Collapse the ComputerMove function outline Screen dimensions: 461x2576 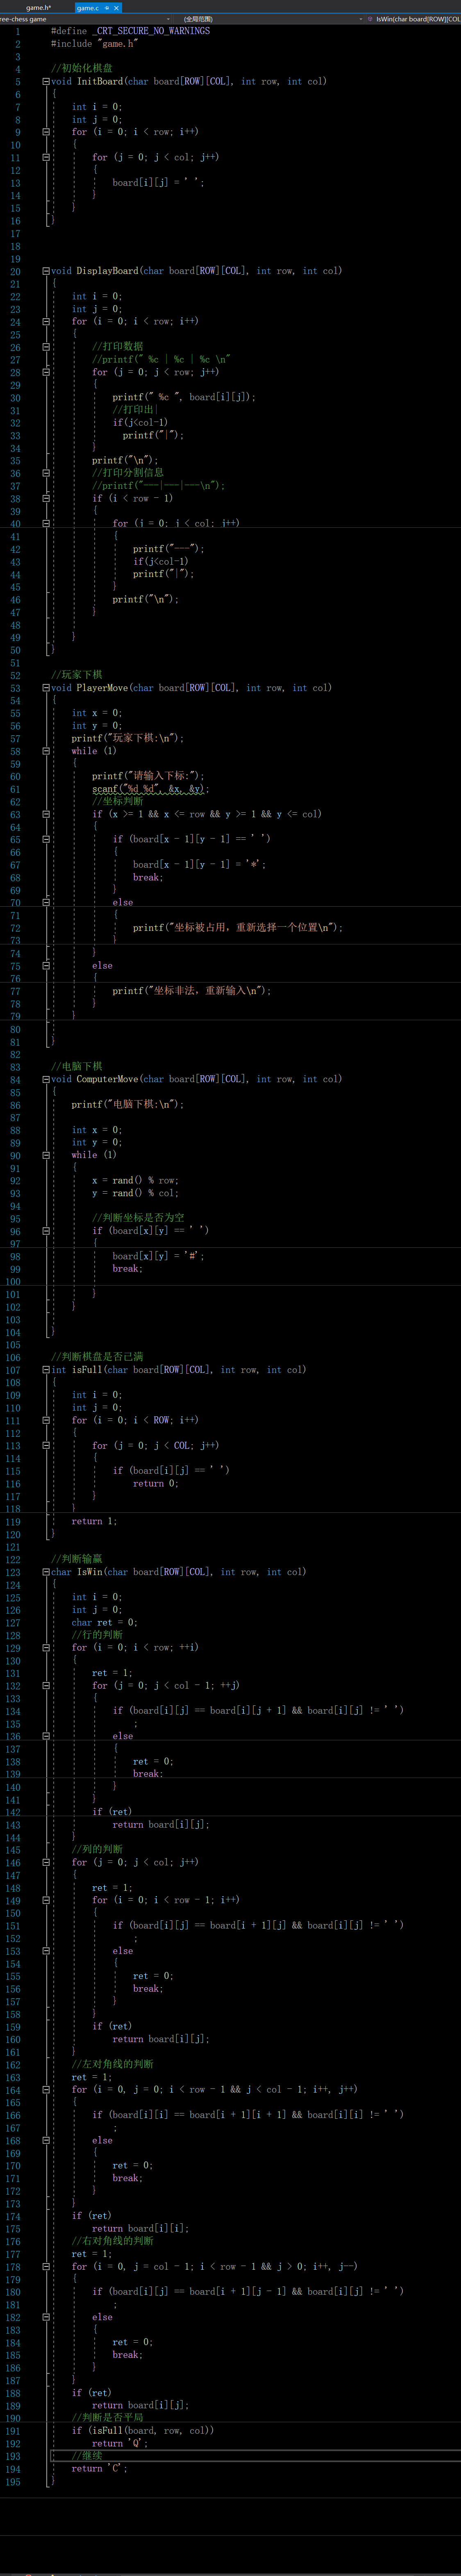[46, 1079]
